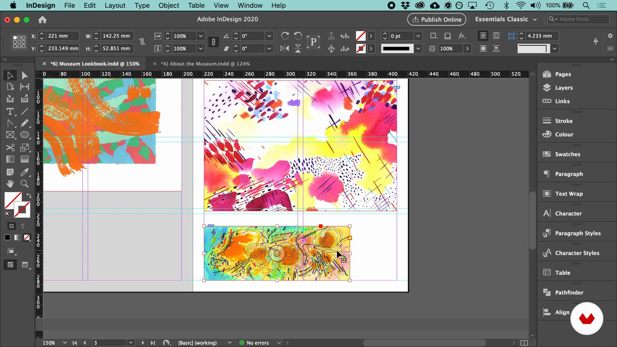The image size is (617, 347).
Task: Open the Swatches panel
Action: (568, 154)
